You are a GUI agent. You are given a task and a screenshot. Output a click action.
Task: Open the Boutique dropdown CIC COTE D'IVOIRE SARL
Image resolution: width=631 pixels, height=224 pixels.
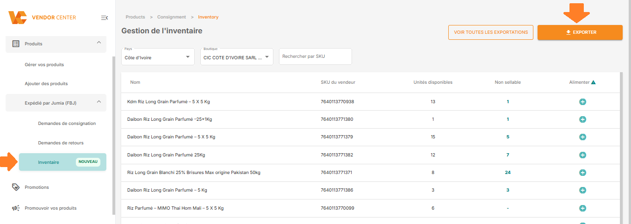237,56
